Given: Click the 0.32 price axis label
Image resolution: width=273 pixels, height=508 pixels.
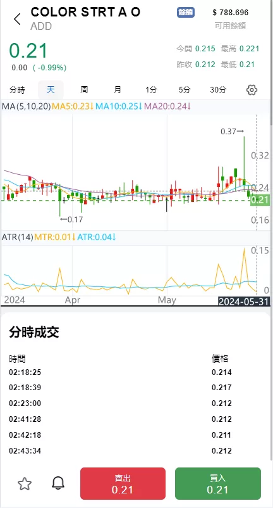Looking at the screenshot, I should [260, 156].
